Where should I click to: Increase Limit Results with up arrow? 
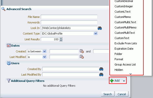click(x=61, y=38)
